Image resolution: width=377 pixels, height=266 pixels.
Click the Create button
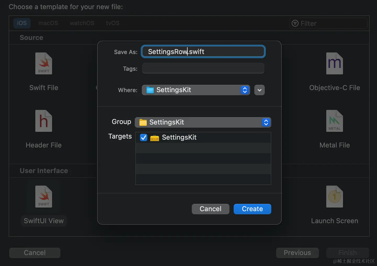(252, 209)
